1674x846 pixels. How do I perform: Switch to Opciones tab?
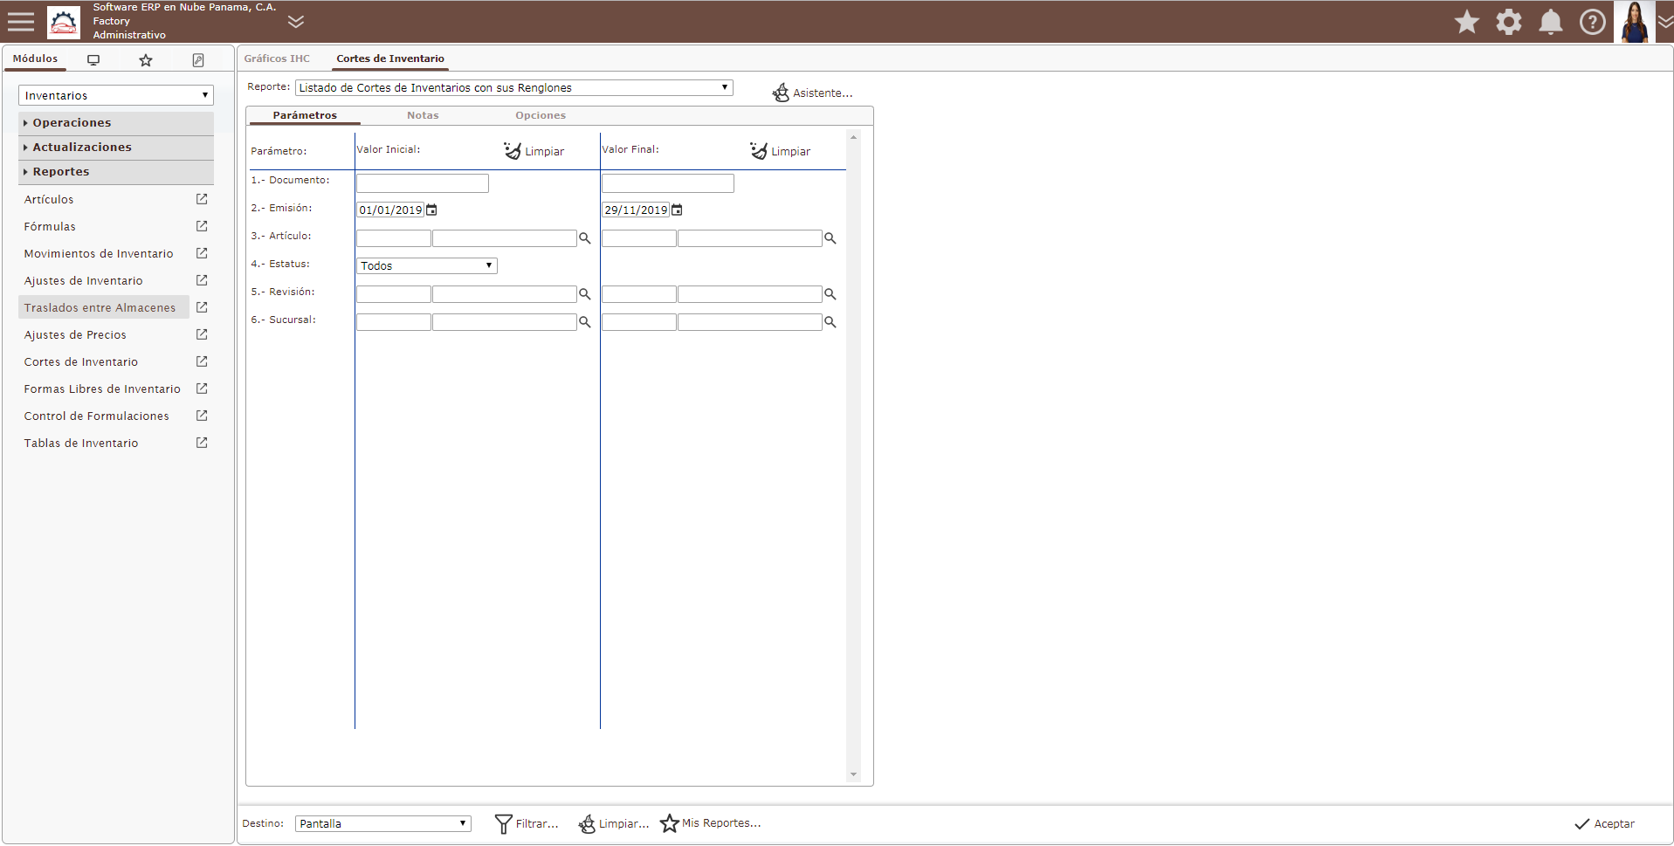point(541,115)
